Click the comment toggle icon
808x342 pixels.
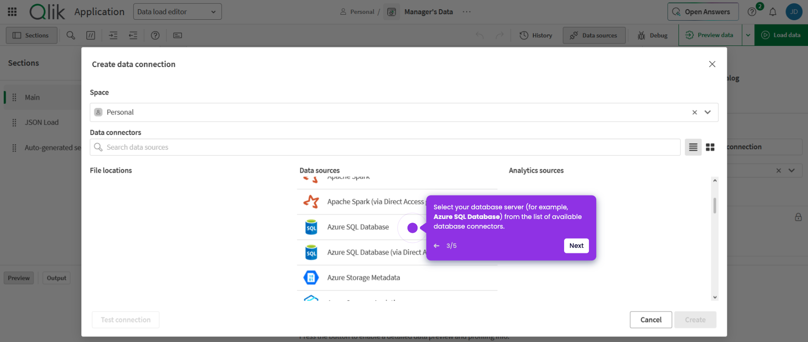coord(91,35)
